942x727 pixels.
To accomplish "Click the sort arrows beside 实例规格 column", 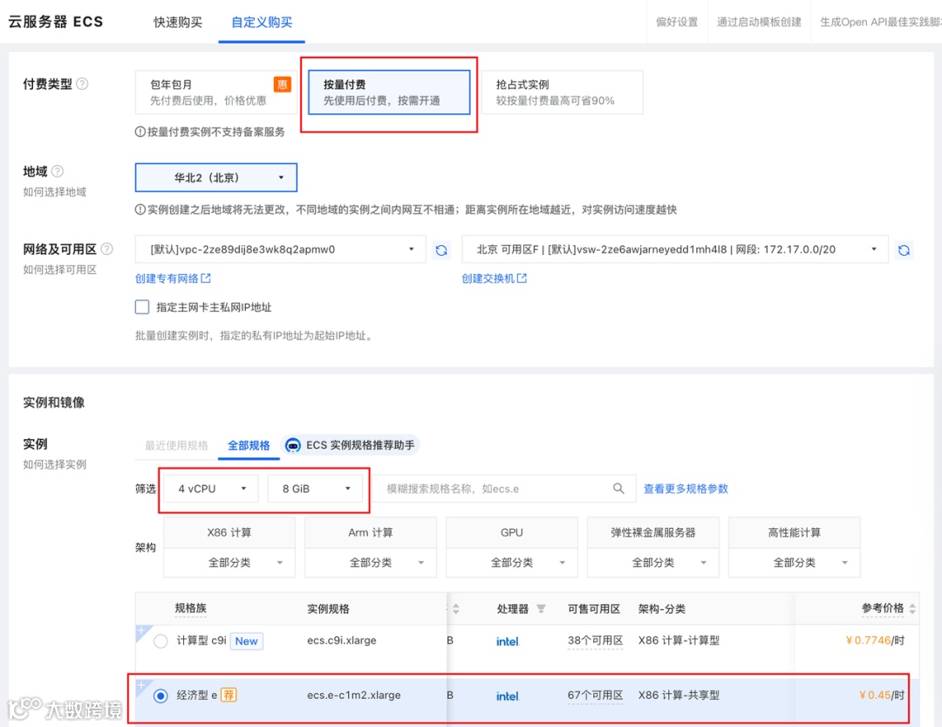I will 456,608.
